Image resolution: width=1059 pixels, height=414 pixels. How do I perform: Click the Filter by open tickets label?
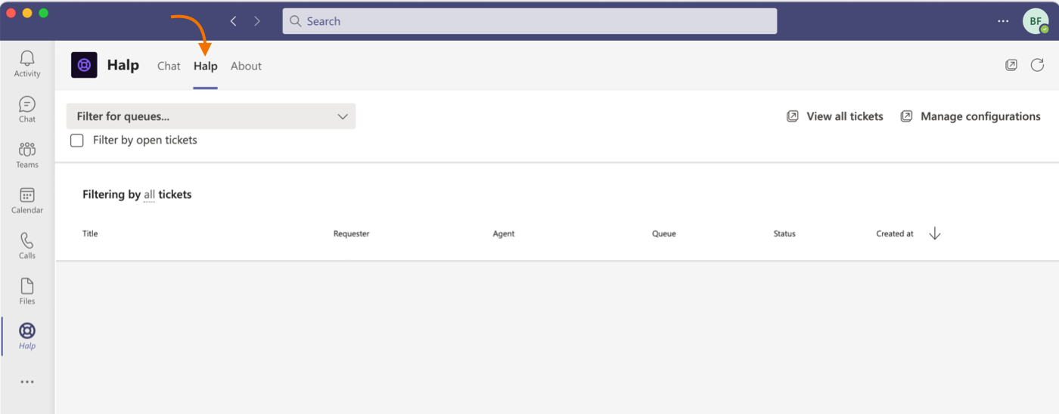(144, 140)
